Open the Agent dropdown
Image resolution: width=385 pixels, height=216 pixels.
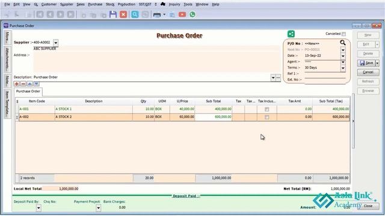tap(343, 62)
